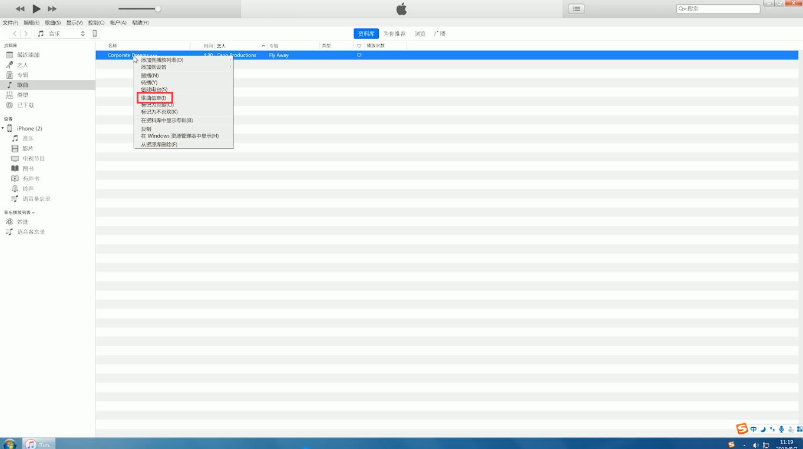This screenshot has width=803, height=449.
Task: Click the taskbar volume speaker icon
Action: (755, 445)
